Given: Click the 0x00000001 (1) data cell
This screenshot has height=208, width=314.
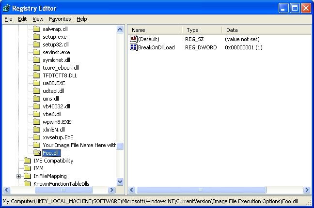Looking at the screenshot, I should pyautogui.click(x=244, y=47).
